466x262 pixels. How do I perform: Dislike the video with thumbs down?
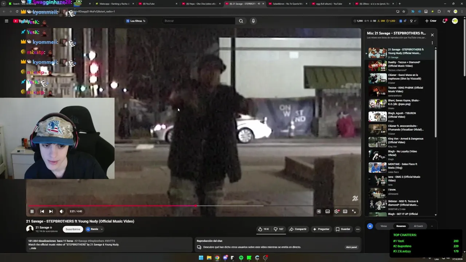279,229
